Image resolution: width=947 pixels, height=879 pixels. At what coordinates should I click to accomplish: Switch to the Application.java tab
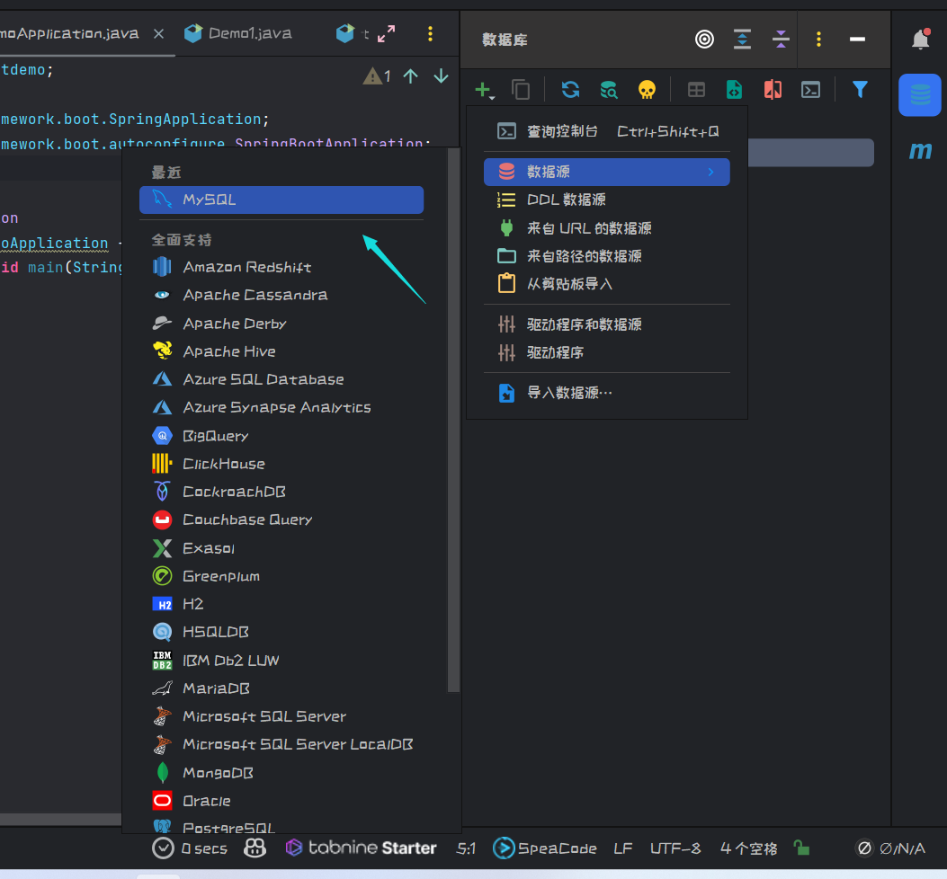[69, 33]
